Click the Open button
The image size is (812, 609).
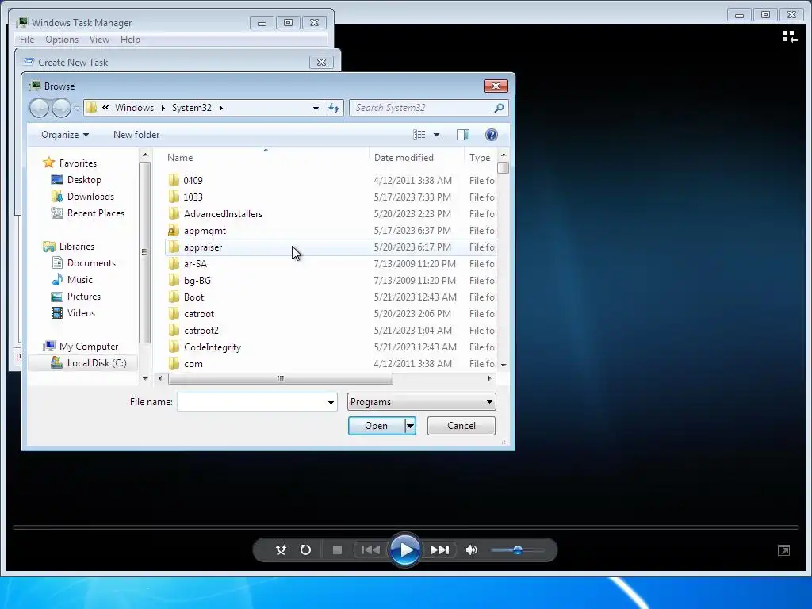point(377,426)
